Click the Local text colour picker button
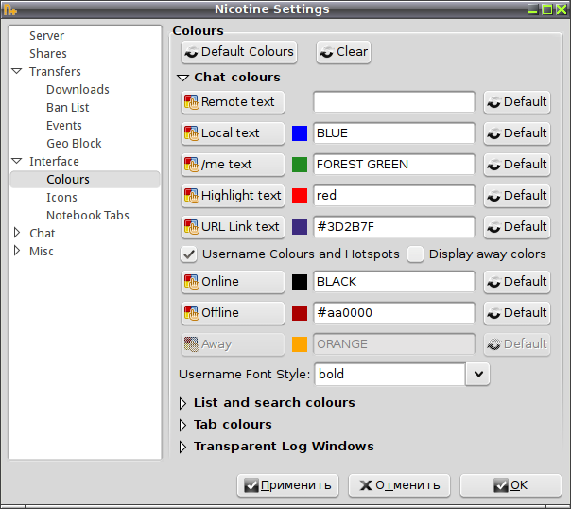The image size is (571, 509). tap(233, 133)
